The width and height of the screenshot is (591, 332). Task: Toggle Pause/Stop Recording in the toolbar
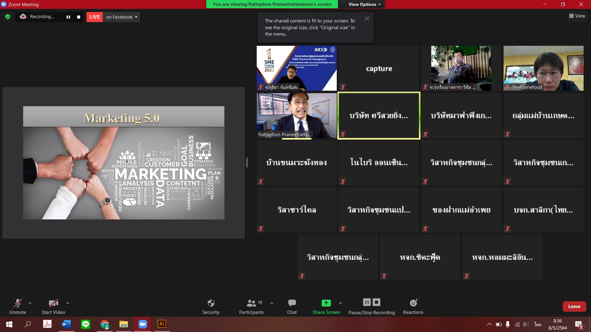click(371, 306)
